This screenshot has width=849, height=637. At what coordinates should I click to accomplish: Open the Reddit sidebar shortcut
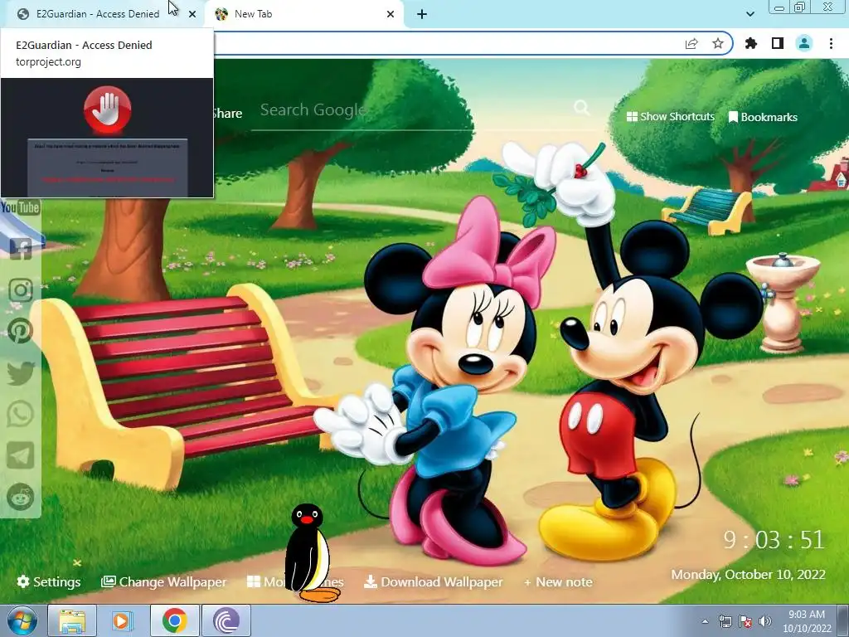21,497
